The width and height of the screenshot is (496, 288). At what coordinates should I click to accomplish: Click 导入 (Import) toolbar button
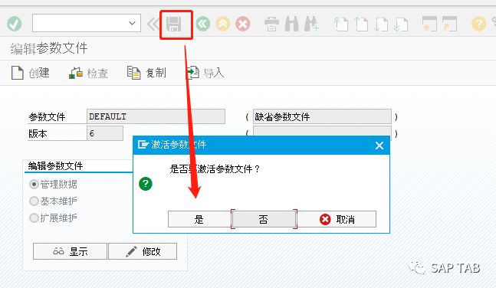point(205,73)
